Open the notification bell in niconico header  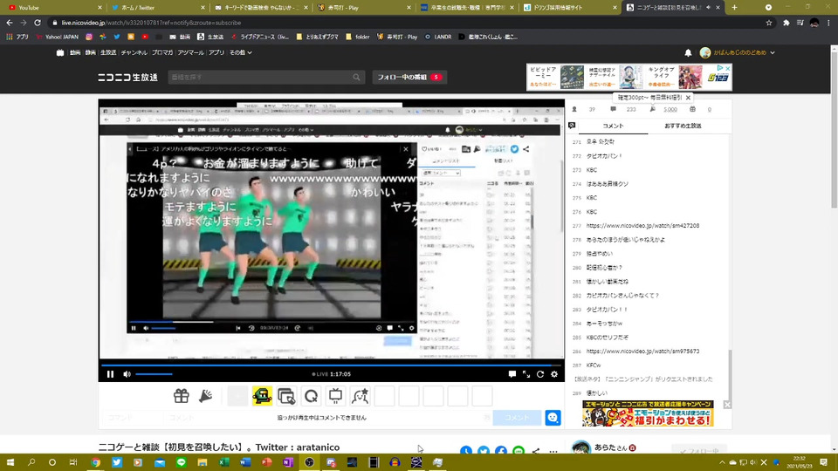pos(688,52)
